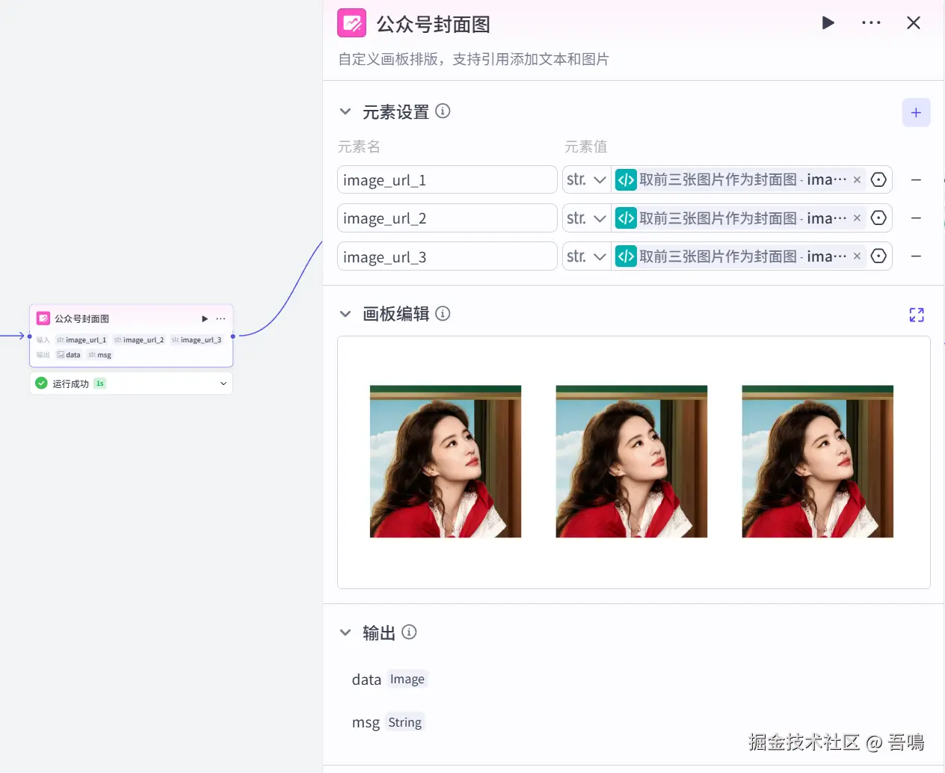The height and width of the screenshot is (773, 945).
Task: Click the 元素名 column header
Action: coord(359,147)
